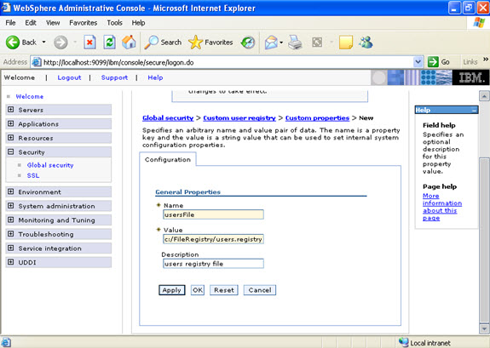Open the Welcome navigation link
This screenshot has width=490, height=348.
pyautogui.click(x=30, y=96)
